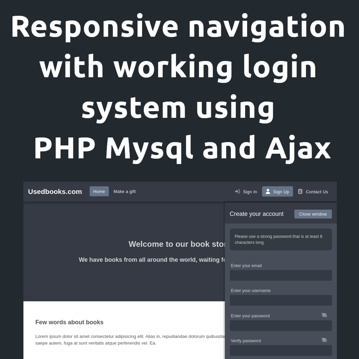
Task: Switch to the Home tab
Action: click(99, 191)
